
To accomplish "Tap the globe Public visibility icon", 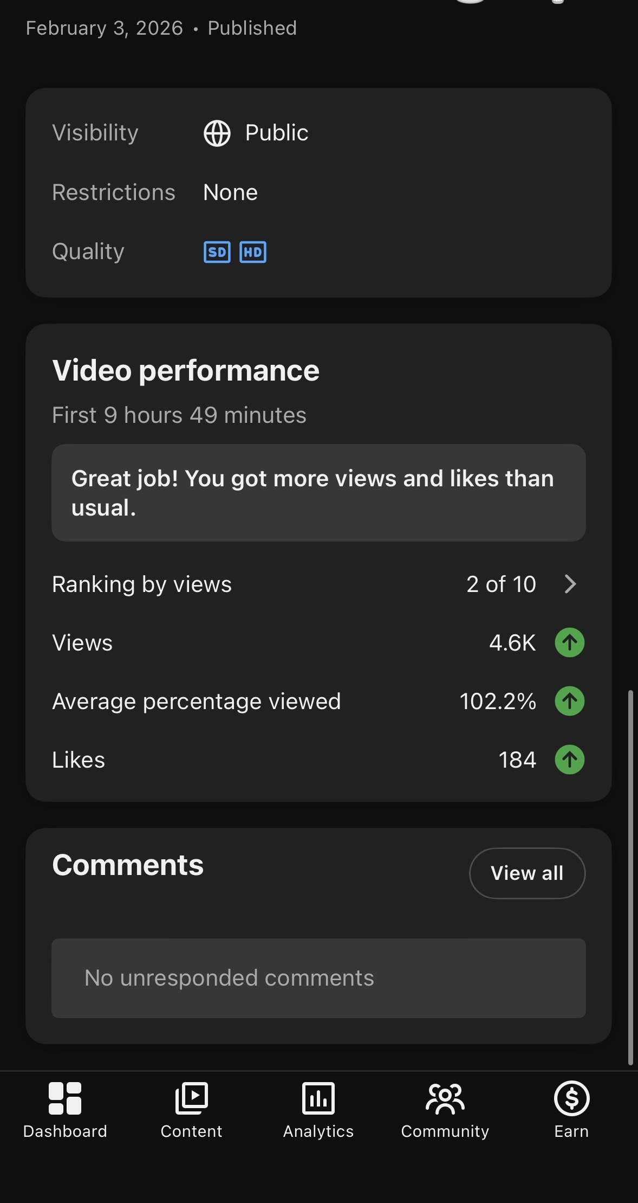I will click(217, 133).
